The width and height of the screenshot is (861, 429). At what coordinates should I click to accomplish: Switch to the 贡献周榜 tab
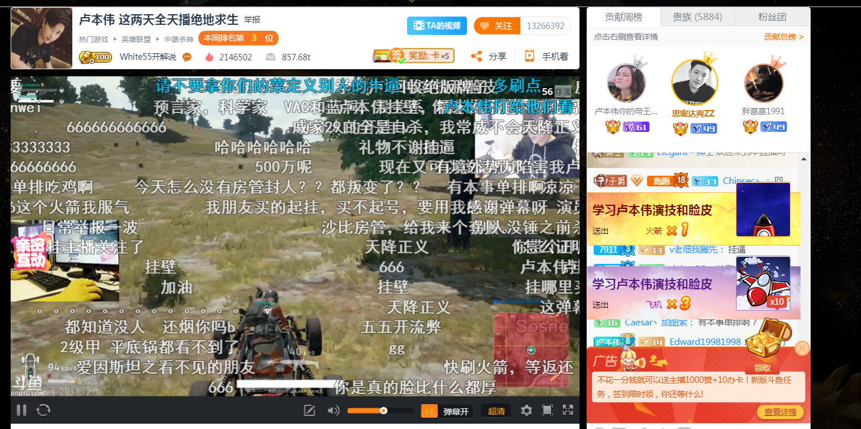623,17
